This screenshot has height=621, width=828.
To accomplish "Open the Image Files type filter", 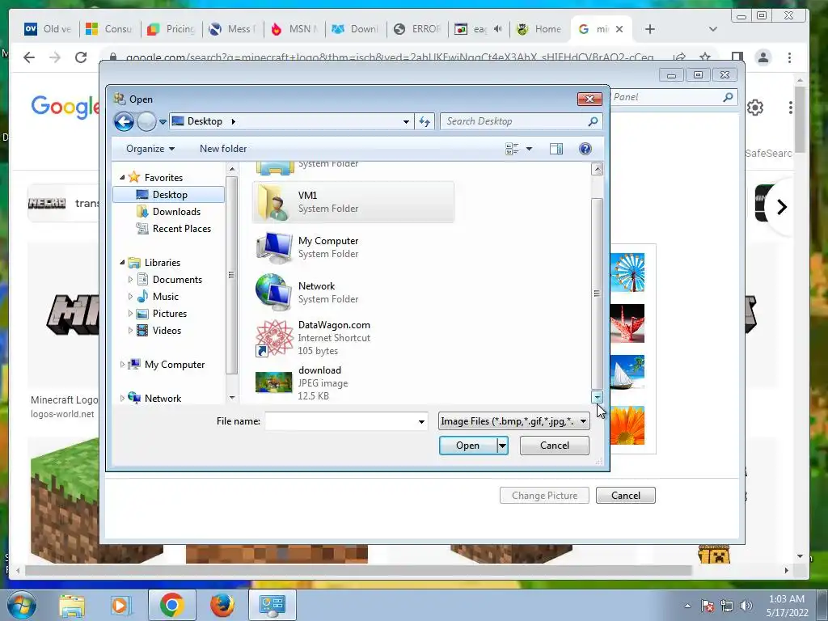I will (x=513, y=421).
